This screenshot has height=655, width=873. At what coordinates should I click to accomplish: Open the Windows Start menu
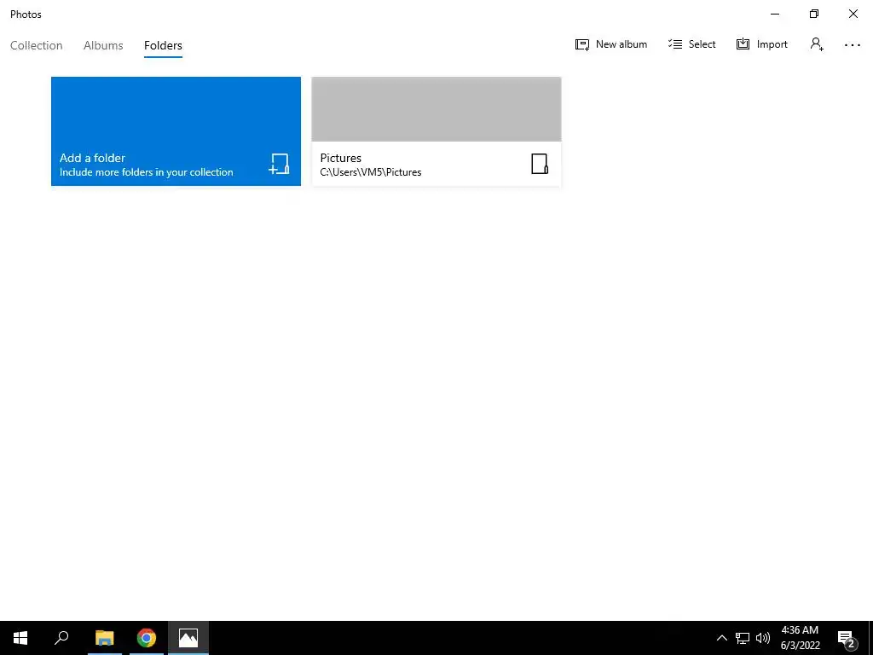point(20,638)
